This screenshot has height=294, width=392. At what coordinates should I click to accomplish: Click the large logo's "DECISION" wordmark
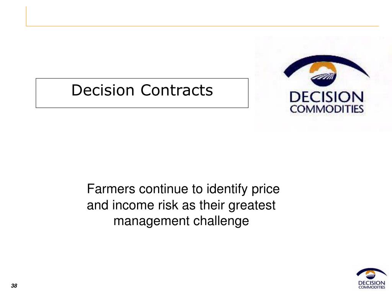[x=327, y=97]
